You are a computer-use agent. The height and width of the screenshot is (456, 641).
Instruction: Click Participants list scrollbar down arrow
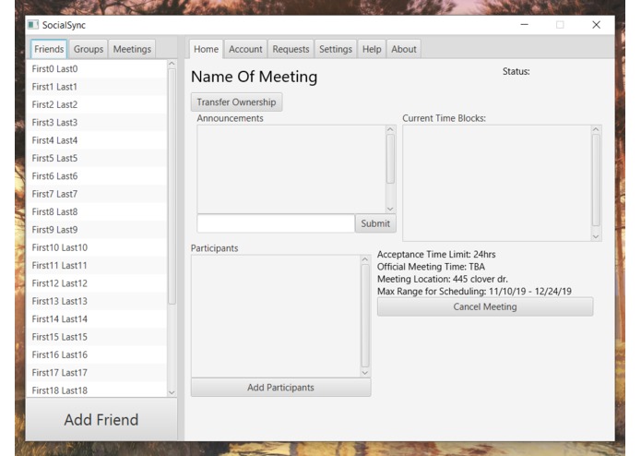click(x=365, y=373)
